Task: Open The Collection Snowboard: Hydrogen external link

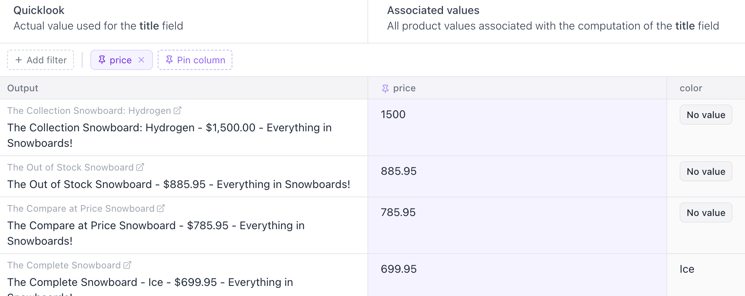Action: (x=177, y=110)
